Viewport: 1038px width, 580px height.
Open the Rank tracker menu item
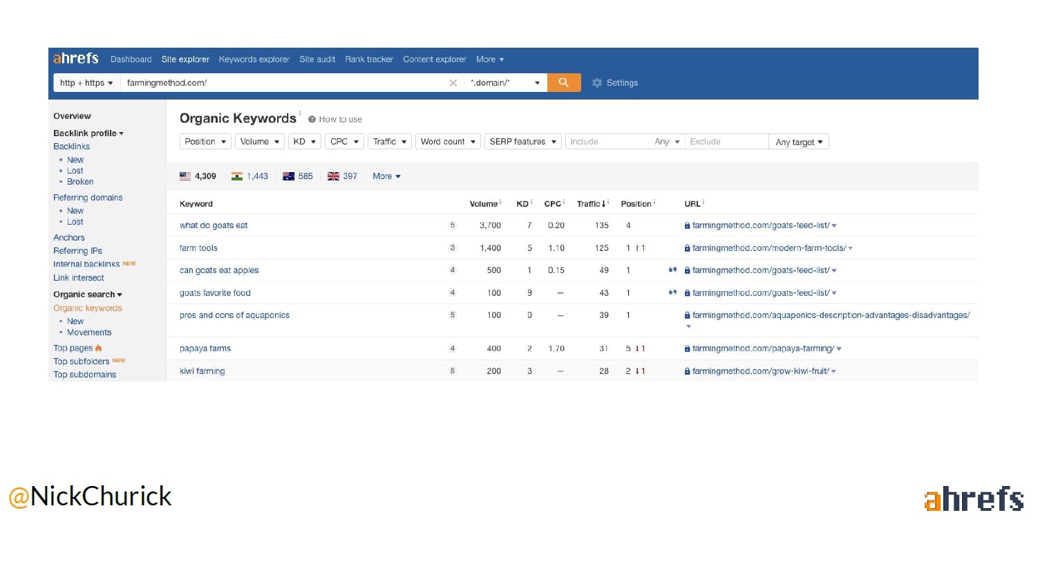(x=369, y=59)
